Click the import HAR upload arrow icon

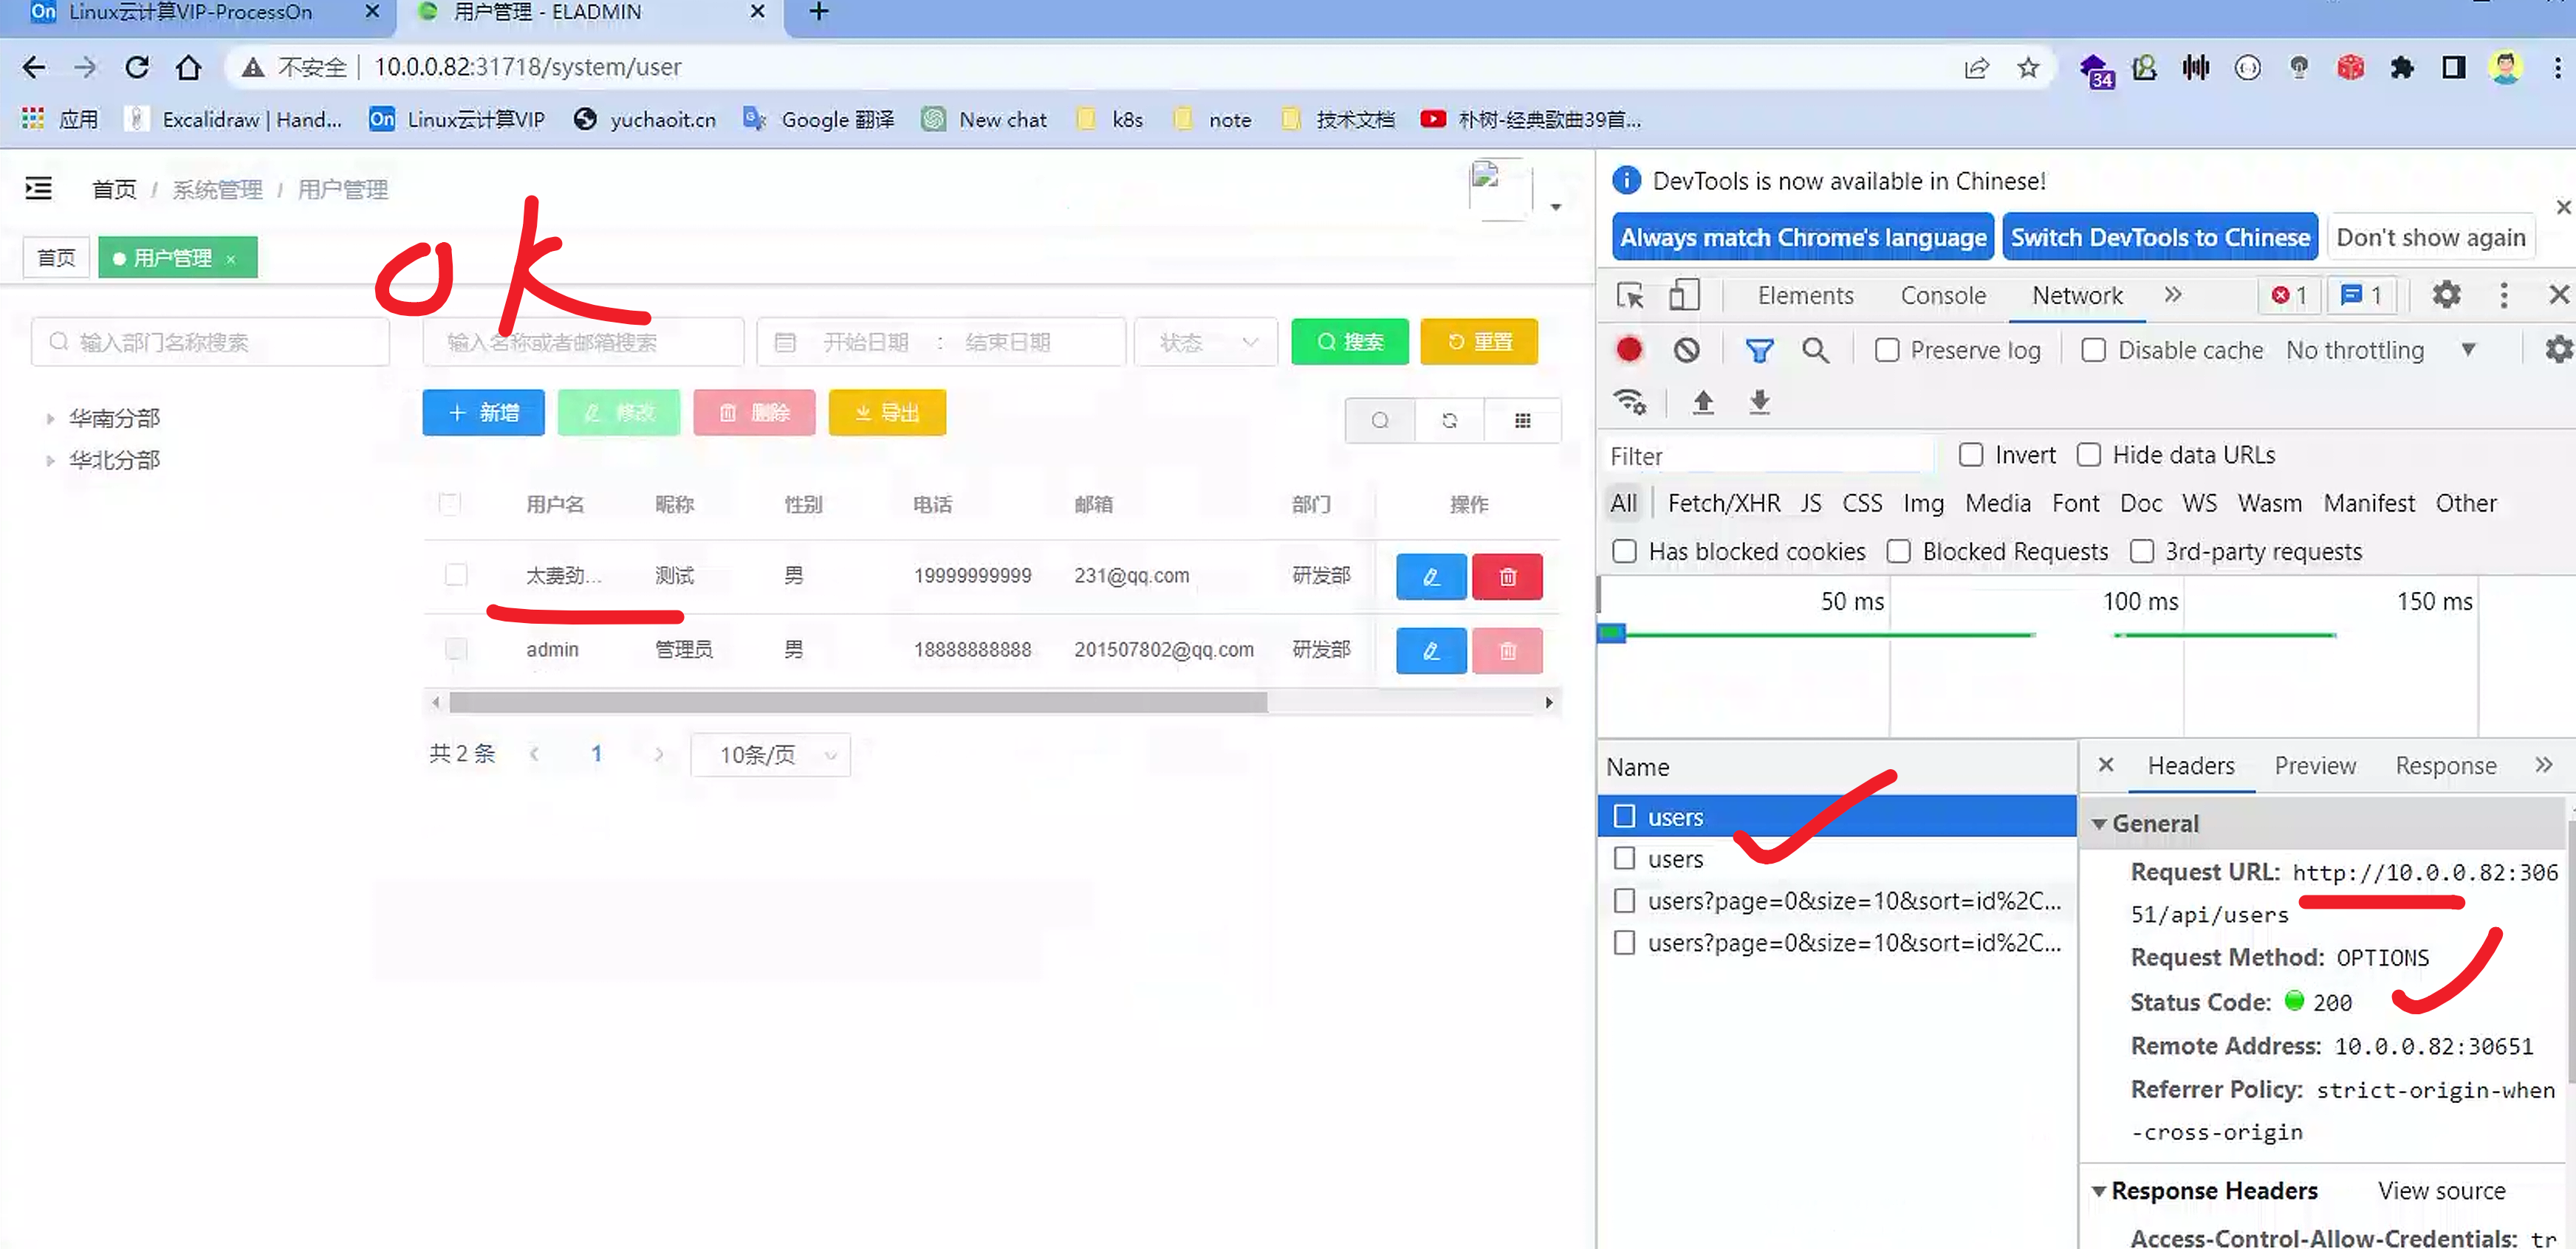tap(1703, 403)
